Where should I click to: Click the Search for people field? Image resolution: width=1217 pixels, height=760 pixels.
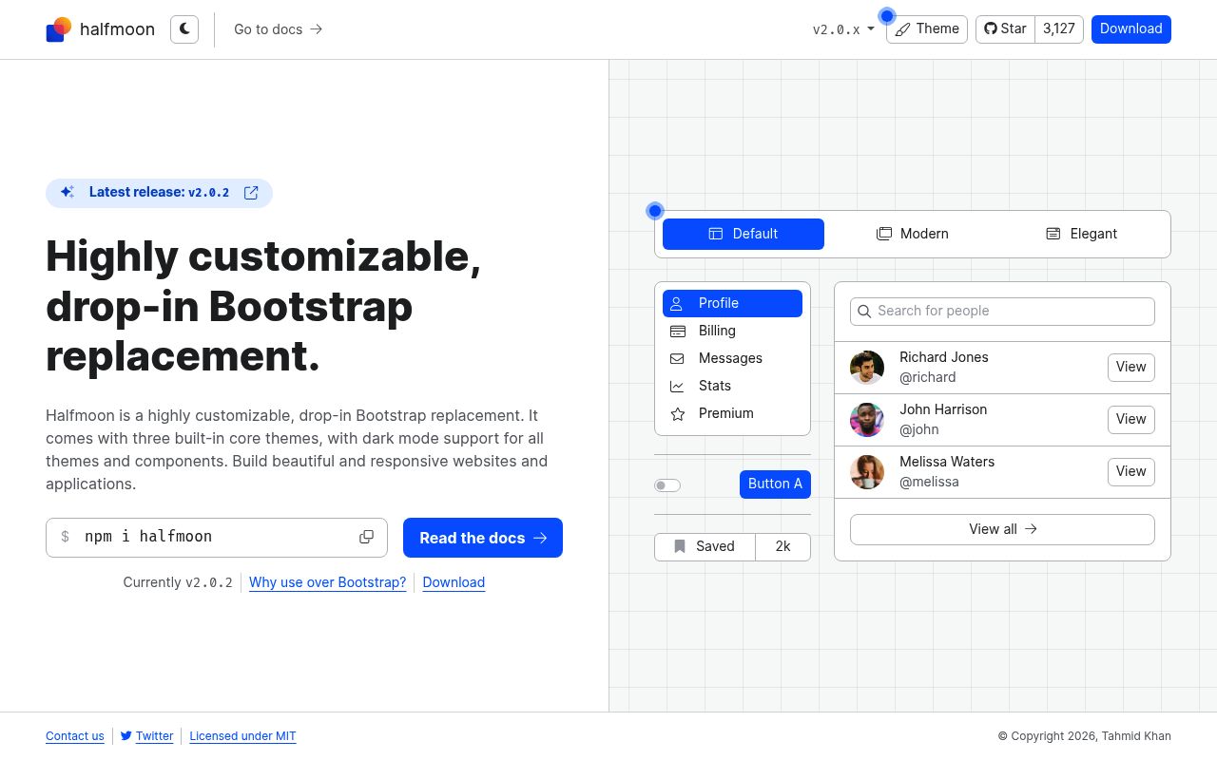pyautogui.click(x=1013, y=312)
